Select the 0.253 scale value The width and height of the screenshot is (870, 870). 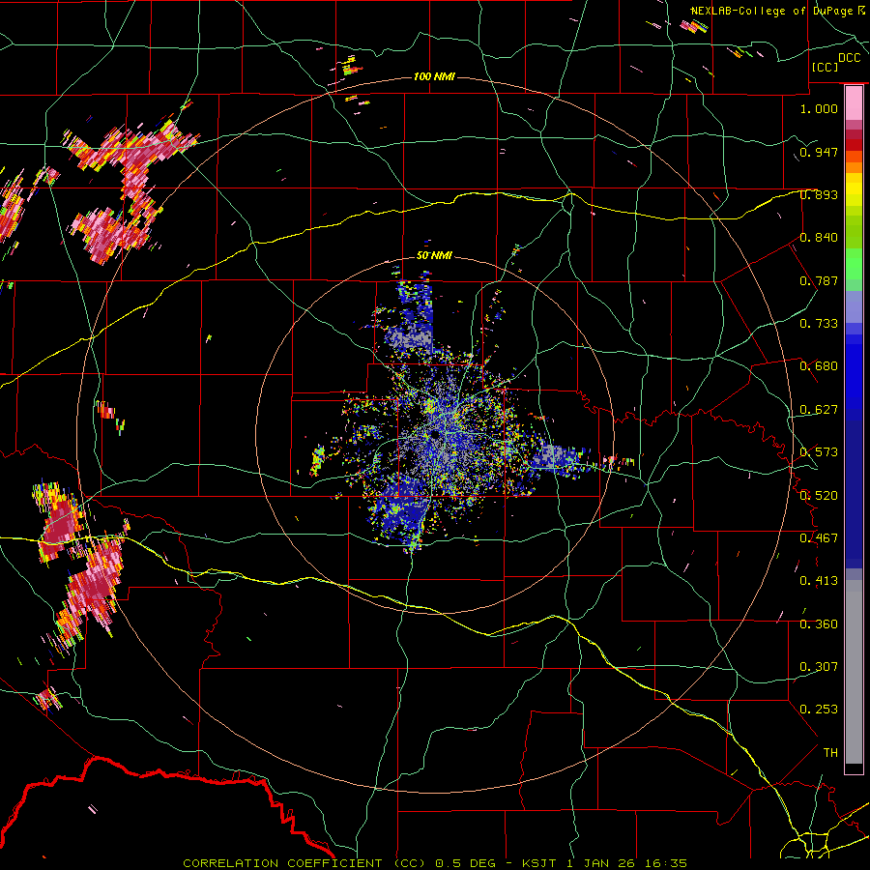pyautogui.click(x=819, y=710)
